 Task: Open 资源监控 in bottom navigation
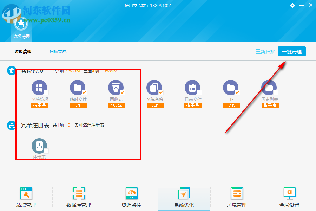(131, 197)
